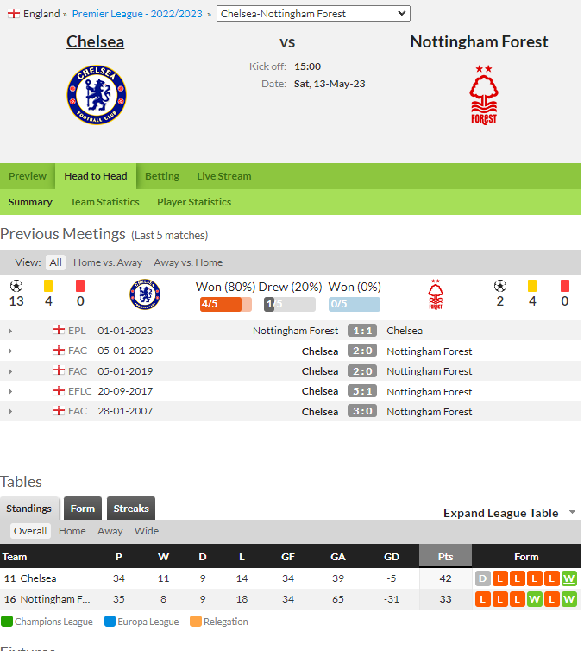Viewport: 584px width, 651px height.
Task: Click the large Nottingham Forest crest
Action: click(x=484, y=95)
